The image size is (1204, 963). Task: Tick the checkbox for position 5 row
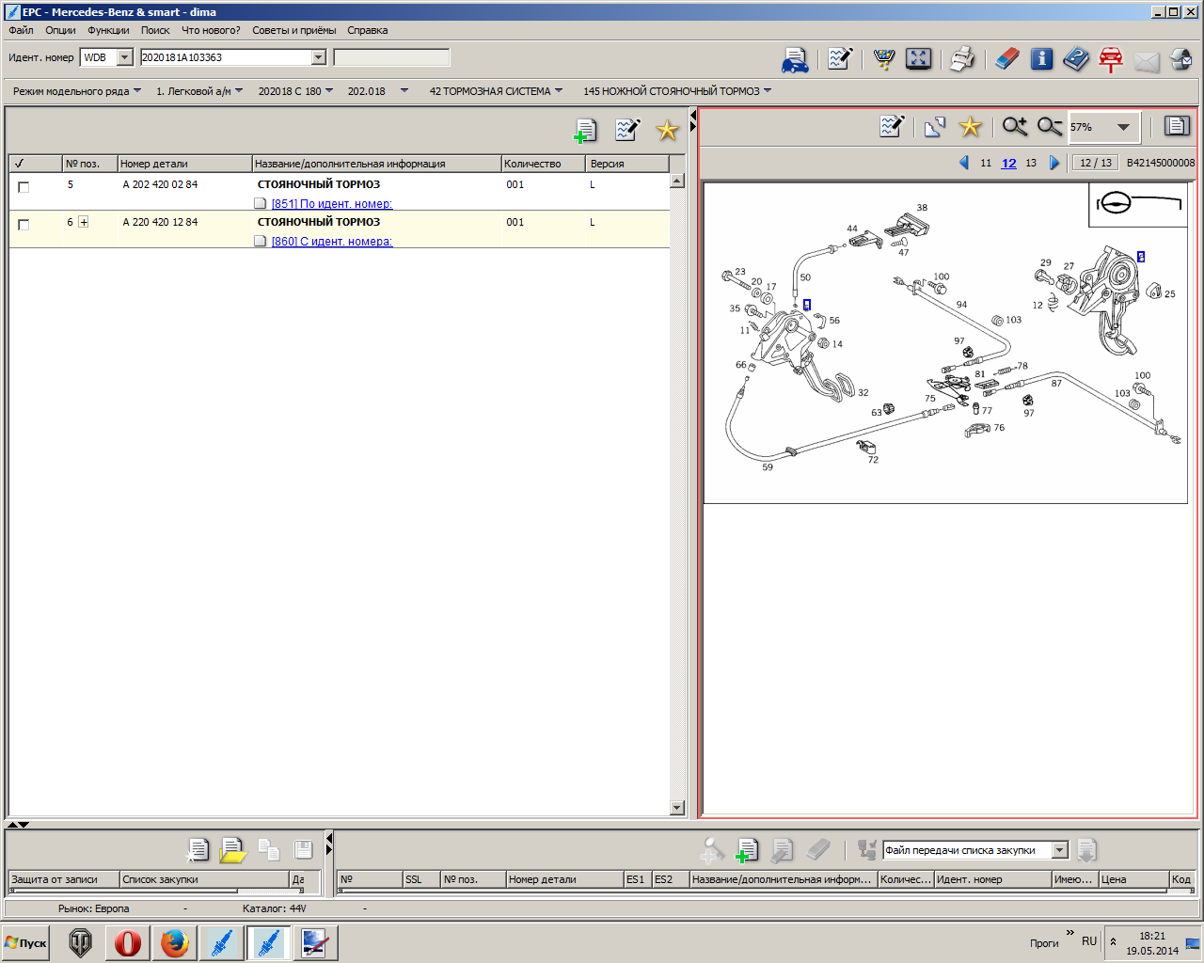[x=24, y=187]
